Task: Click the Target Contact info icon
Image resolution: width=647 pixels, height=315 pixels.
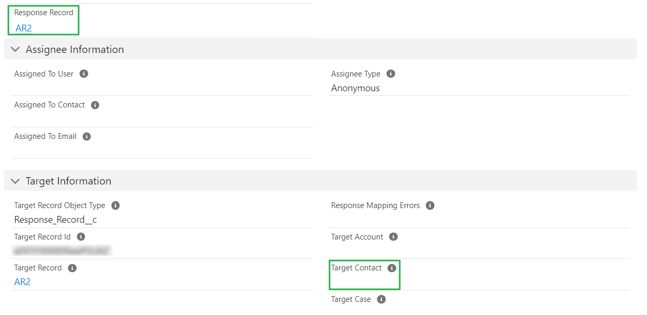Action: tap(391, 267)
